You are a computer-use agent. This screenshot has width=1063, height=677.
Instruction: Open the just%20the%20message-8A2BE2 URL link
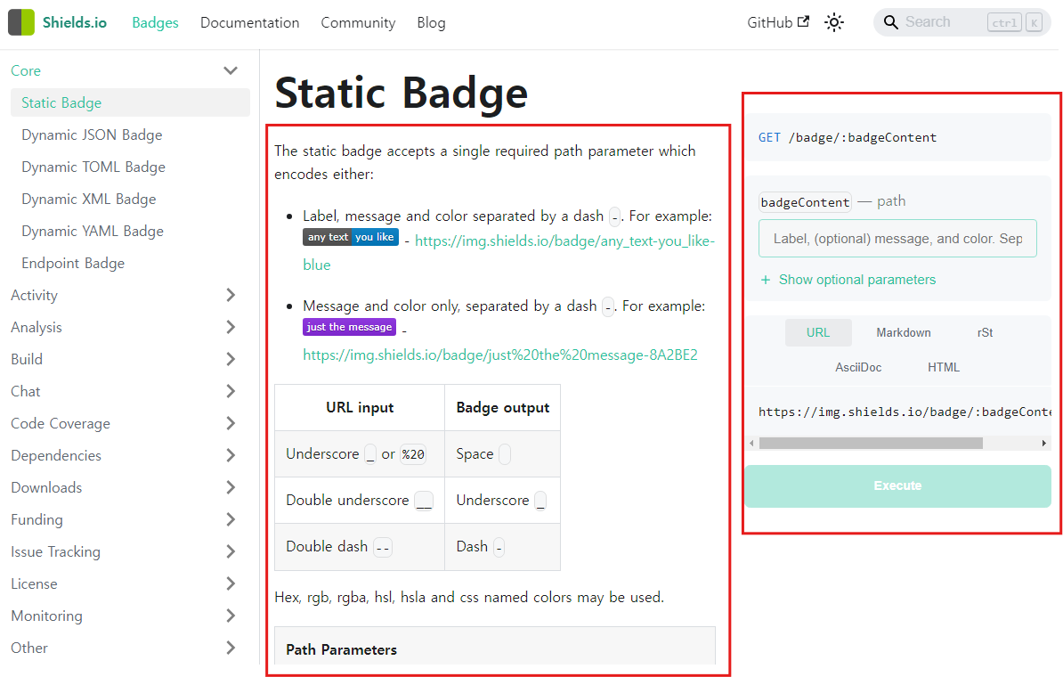click(500, 355)
